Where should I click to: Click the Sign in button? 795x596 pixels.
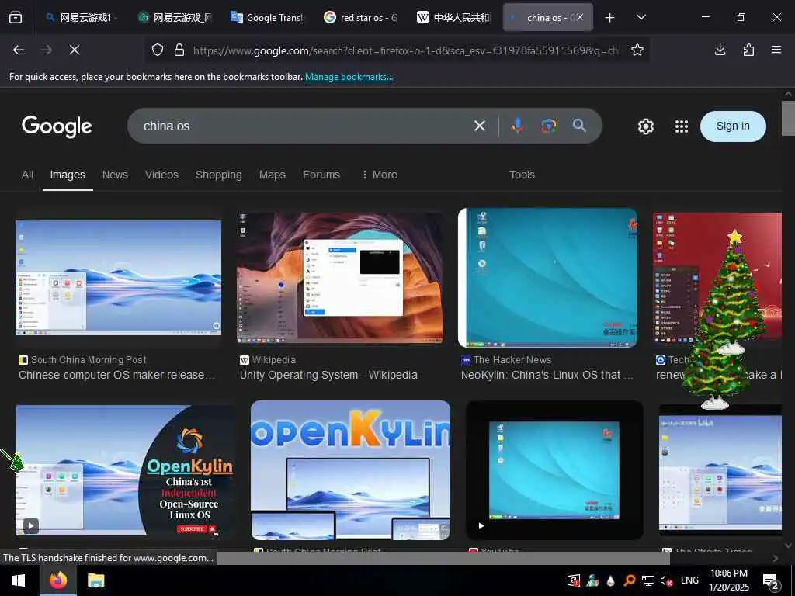coord(733,126)
